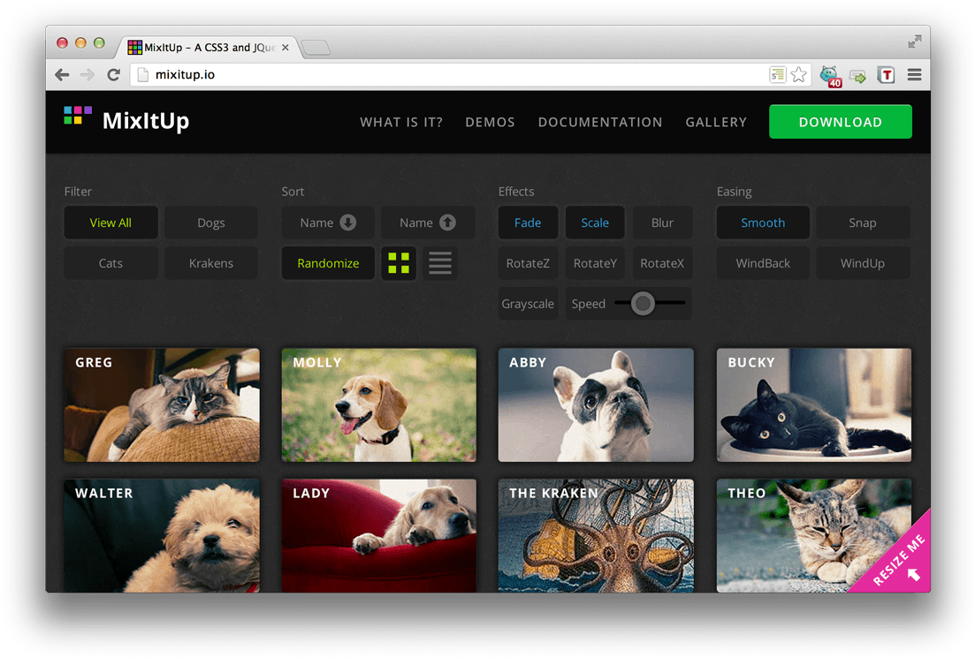Bookmark page with star icon

tap(799, 75)
